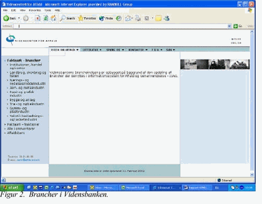Open the Edit menu
Screen dimensions: 262x204
click(13, 10)
